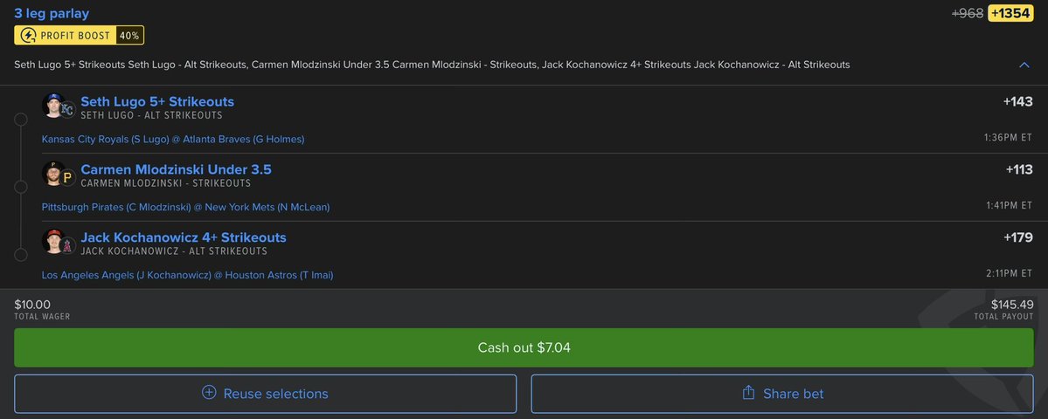The width and height of the screenshot is (1048, 419).
Task: Click the plus icon in Reuse selections
Action: (x=209, y=392)
